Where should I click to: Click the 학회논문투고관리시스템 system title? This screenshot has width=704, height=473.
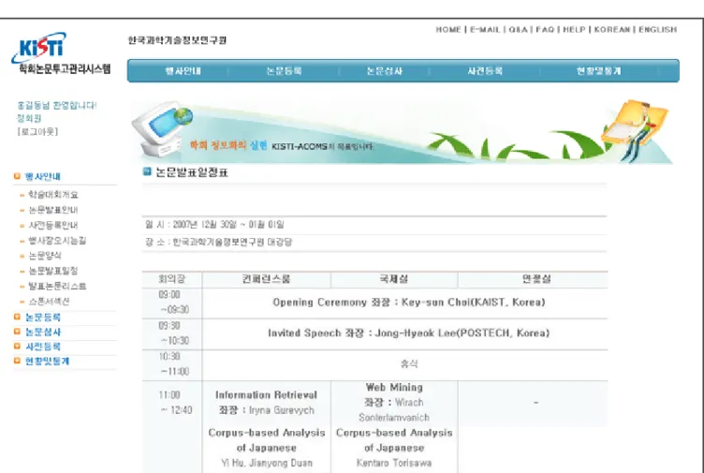click(65, 68)
